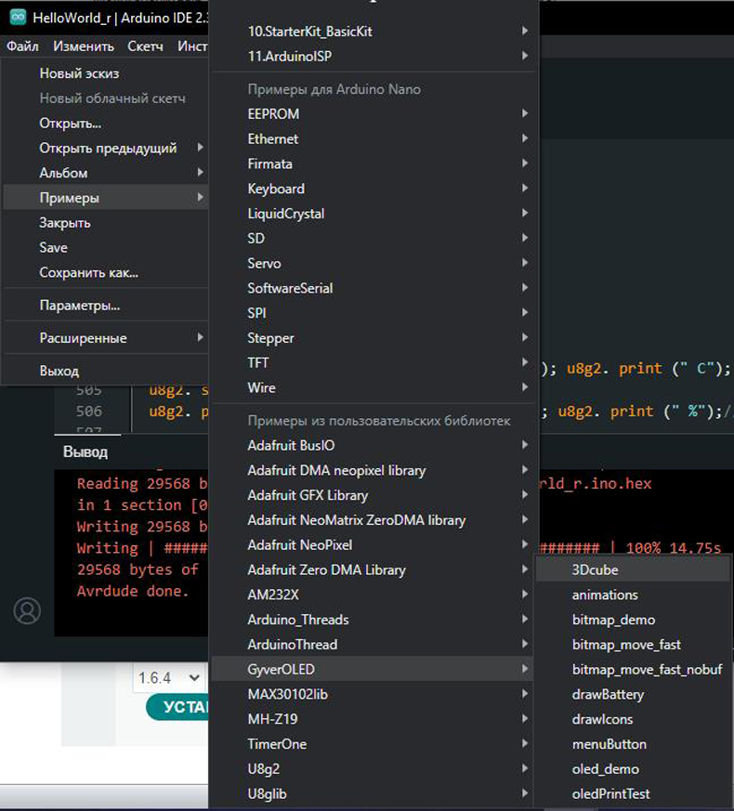Open SD examples submenu
Viewport: 734px width, 811px height.
tap(374, 238)
